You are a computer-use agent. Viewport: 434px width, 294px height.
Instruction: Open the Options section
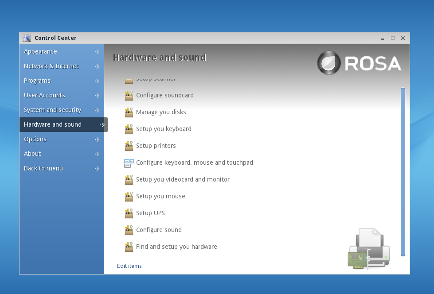[x=35, y=139]
